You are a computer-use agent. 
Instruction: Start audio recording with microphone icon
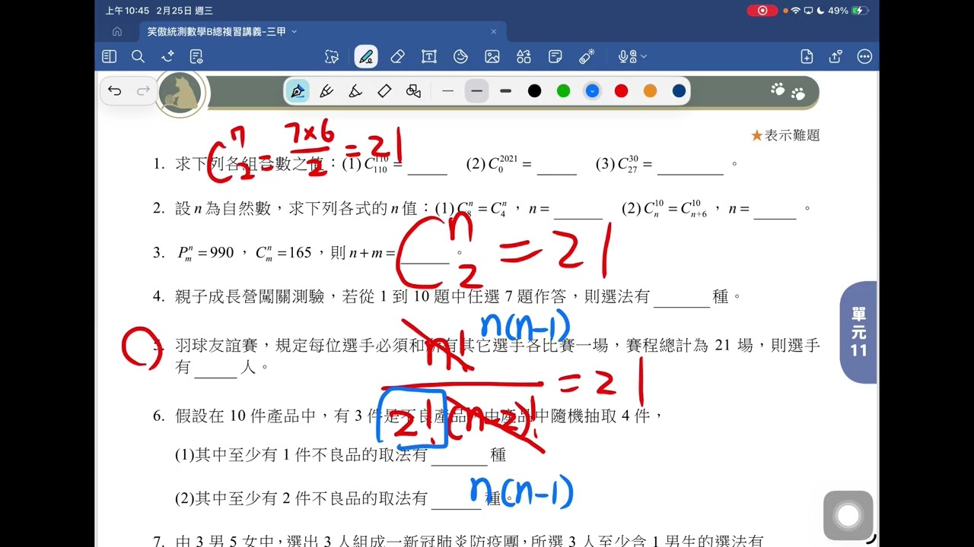point(627,56)
